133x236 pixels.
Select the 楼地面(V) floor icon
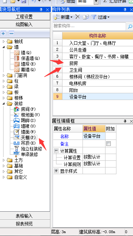17,115
